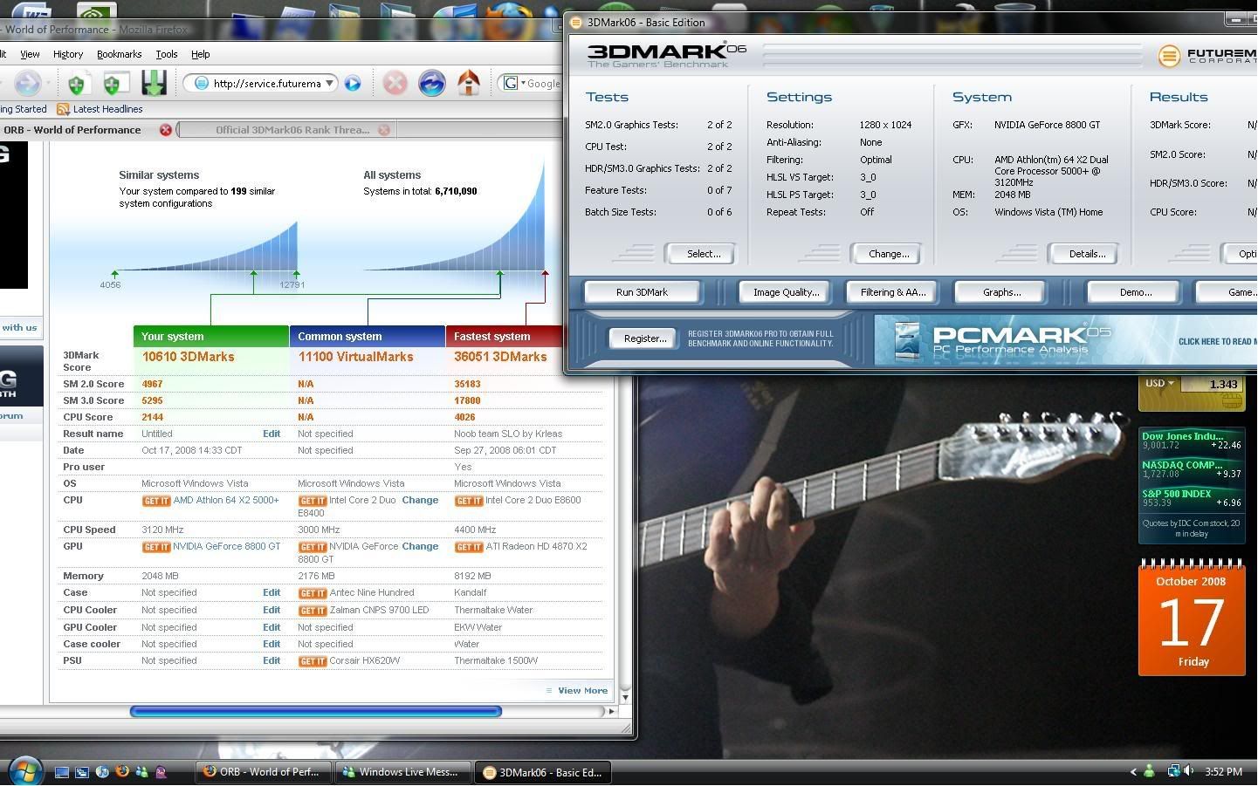The height and width of the screenshot is (786, 1258).
Task: Open the Google search engine dropdown
Action: [523, 84]
